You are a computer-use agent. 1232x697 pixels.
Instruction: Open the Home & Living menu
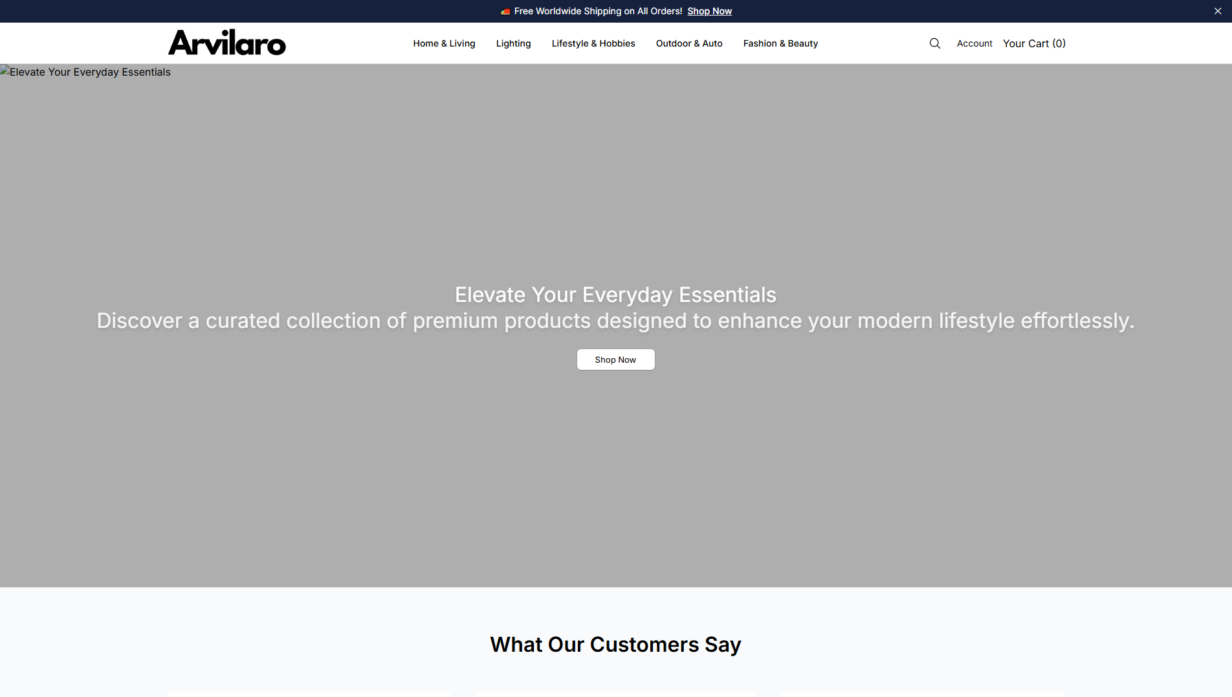[x=444, y=43]
